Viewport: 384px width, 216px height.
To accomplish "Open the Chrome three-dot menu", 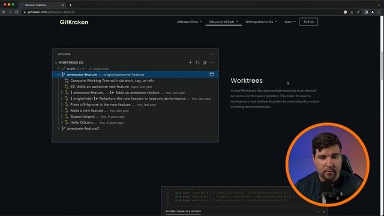I will click(379, 12).
